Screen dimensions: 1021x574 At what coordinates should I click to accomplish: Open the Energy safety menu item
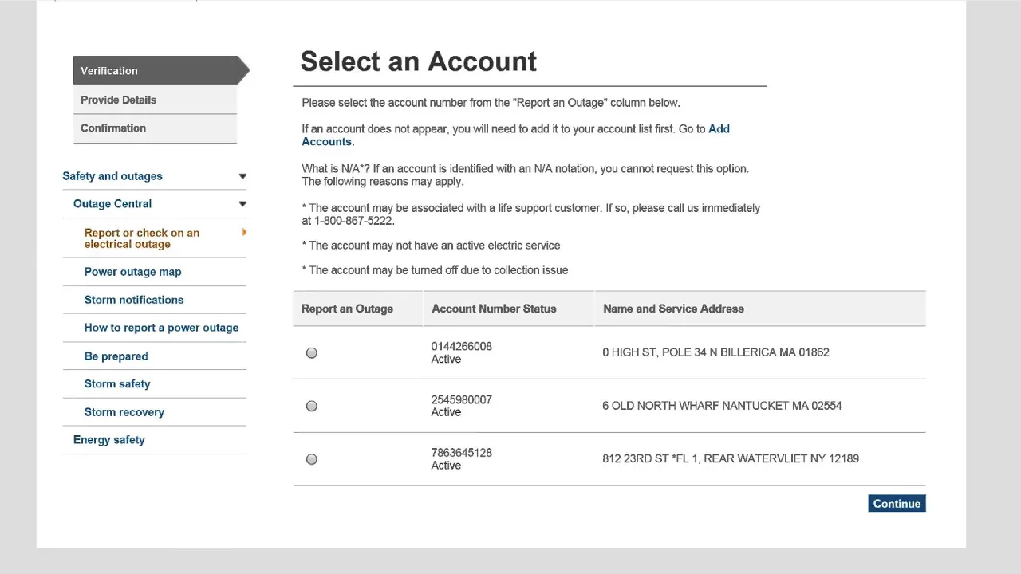pyautogui.click(x=109, y=440)
